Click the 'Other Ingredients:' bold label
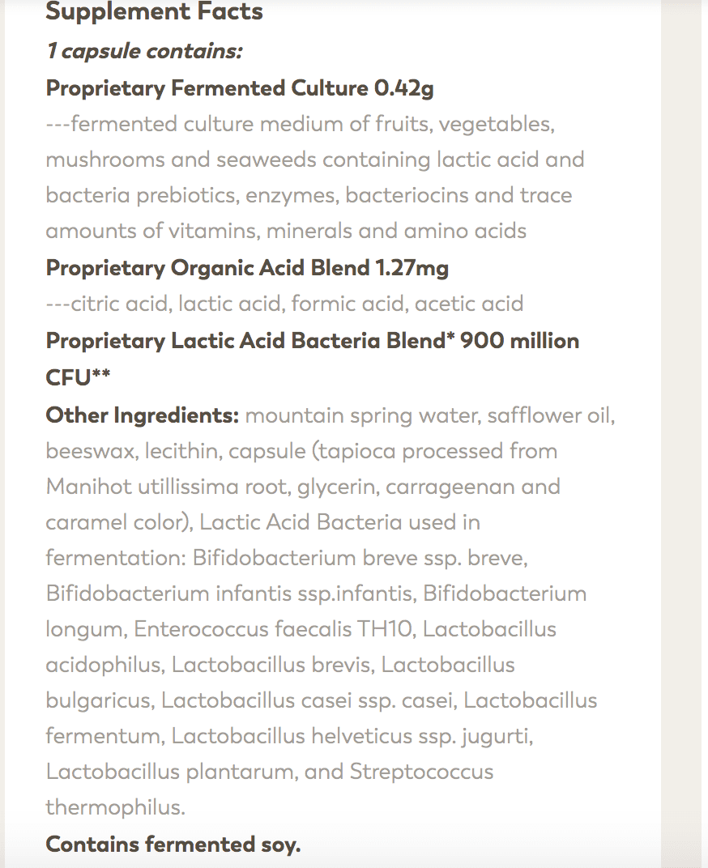 pyautogui.click(x=143, y=415)
